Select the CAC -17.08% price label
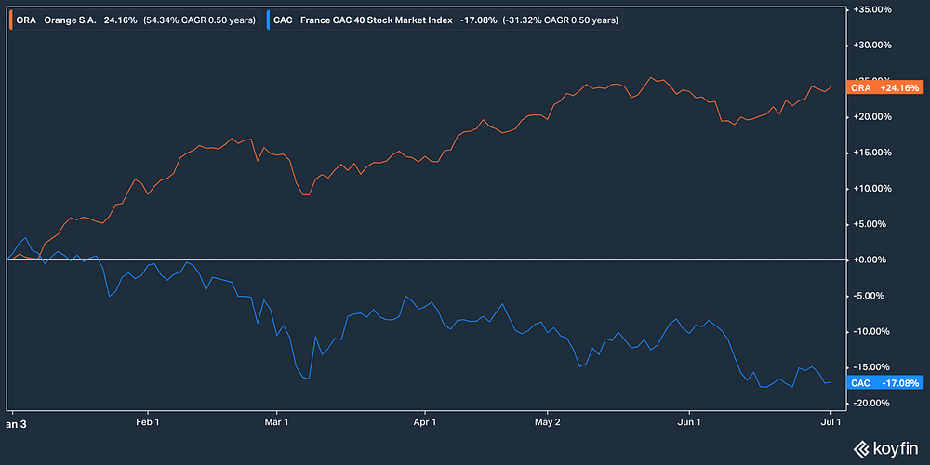Image resolution: width=930 pixels, height=465 pixels. pos(886,383)
